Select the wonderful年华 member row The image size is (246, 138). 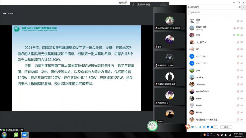coord(216,91)
